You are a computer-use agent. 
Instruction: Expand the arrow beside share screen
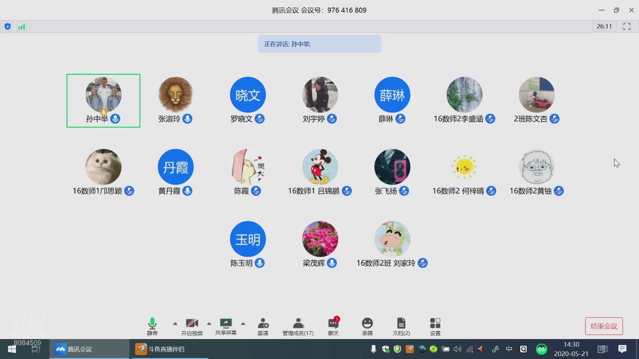243,324
